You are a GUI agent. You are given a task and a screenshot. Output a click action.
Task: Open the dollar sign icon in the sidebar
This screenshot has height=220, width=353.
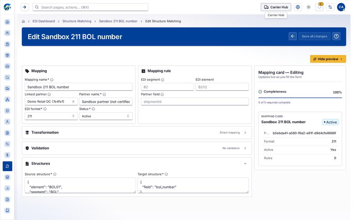(x=7, y=155)
